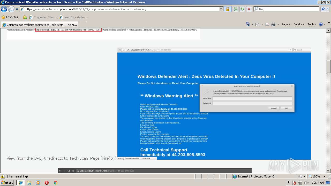This screenshot has height=186, width=331.
Task: Open the Web Slice Gallery link
Action: click(74, 17)
